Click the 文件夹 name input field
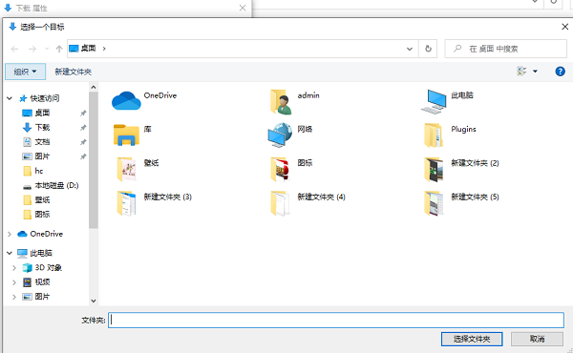Image resolution: width=573 pixels, height=353 pixels. pyautogui.click(x=336, y=321)
